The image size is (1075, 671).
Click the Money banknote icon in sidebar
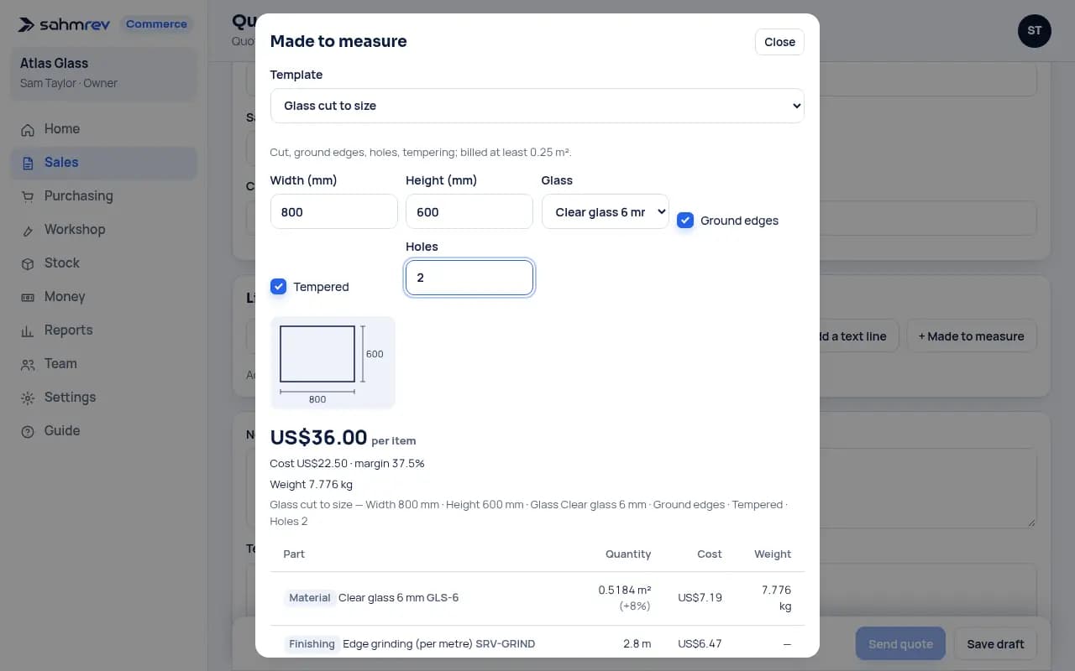point(28,297)
